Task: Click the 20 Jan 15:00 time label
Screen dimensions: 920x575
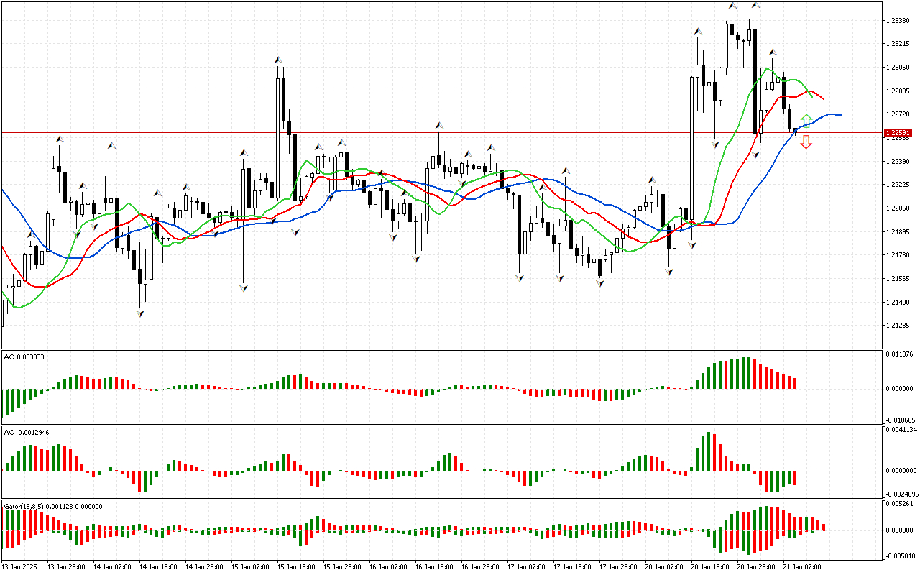Action: (710, 566)
